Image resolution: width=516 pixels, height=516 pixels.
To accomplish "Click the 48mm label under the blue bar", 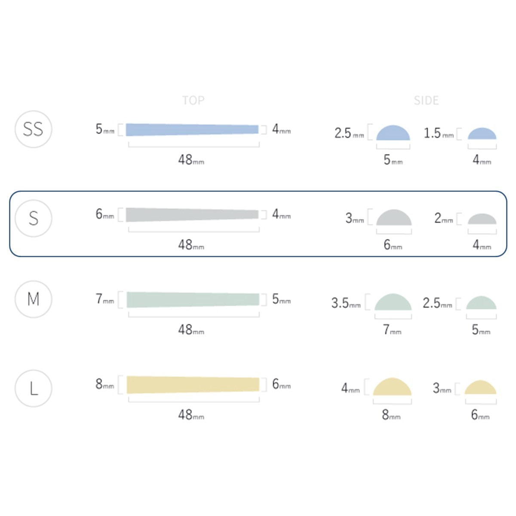I will (191, 160).
